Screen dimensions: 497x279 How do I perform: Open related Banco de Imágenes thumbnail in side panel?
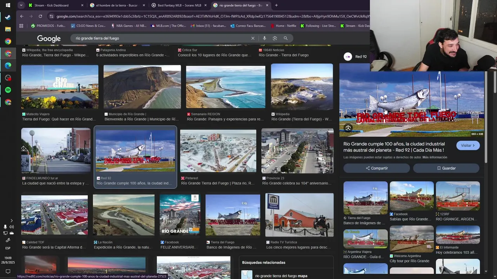[365, 198]
